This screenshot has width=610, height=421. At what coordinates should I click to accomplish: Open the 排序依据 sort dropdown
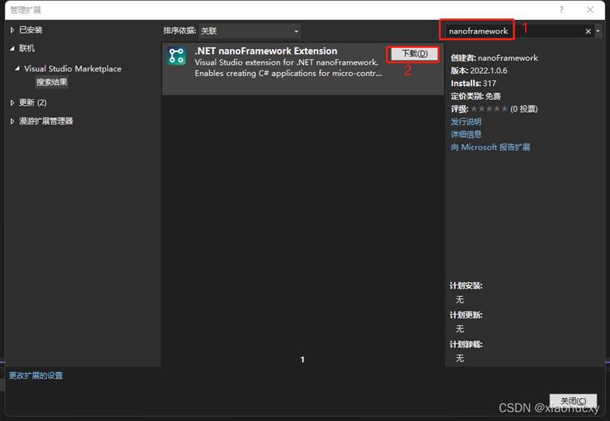pyautogui.click(x=249, y=31)
